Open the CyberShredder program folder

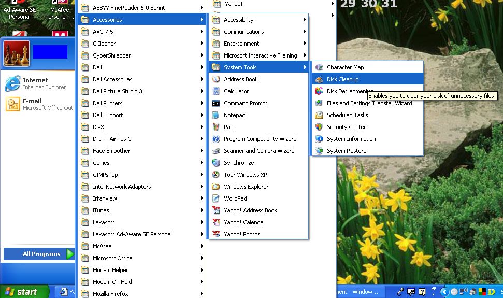(x=141, y=55)
